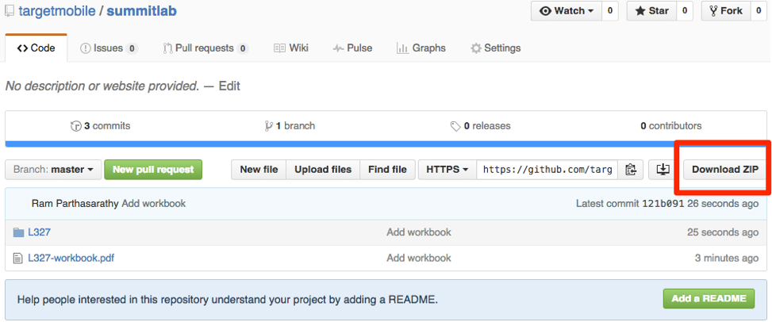Click the New file button
The image size is (772, 322).
[259, 170]
